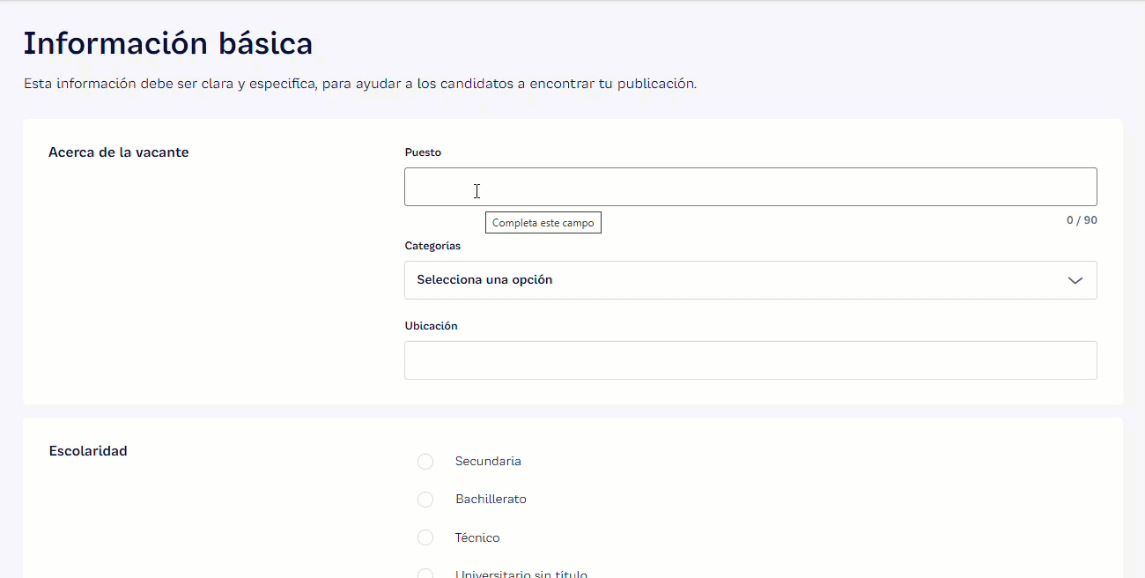Select Universitario sin título option
Image resolution: width=1145 pixels, height=578 pixels.
(425, 573)
